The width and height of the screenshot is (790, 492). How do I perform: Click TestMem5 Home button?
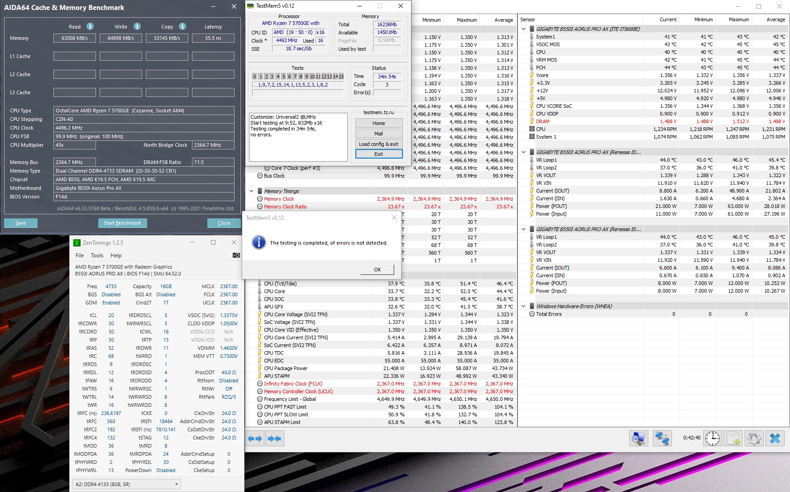[379, 123]
